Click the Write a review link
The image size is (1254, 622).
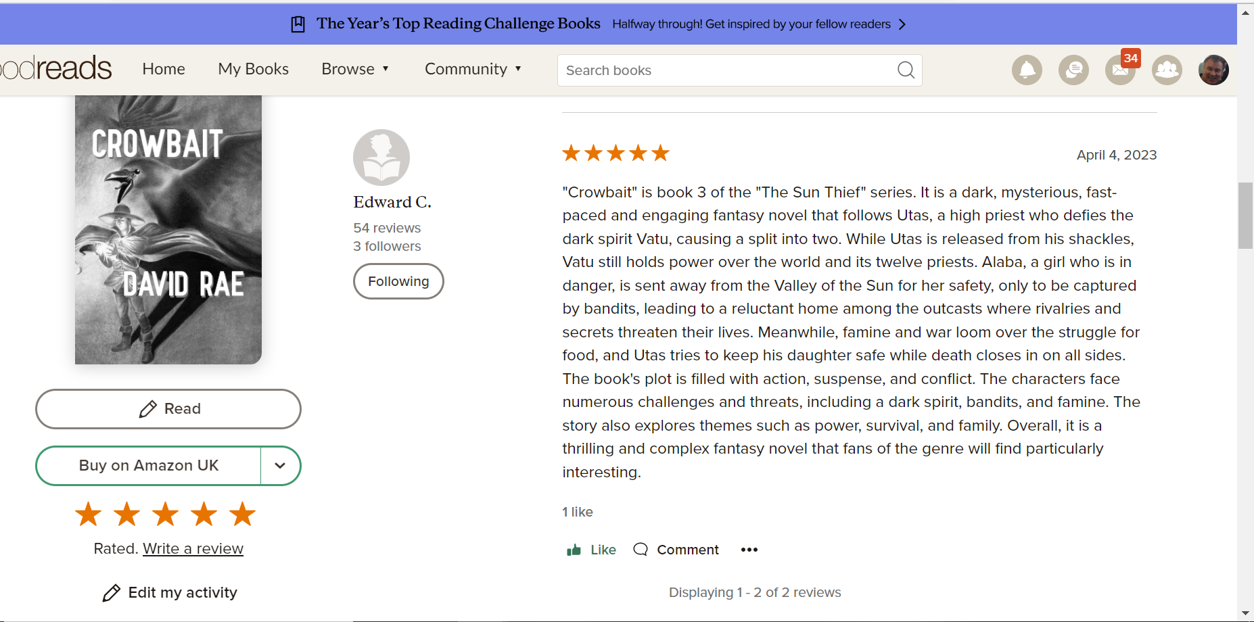(x=193, y=548)
